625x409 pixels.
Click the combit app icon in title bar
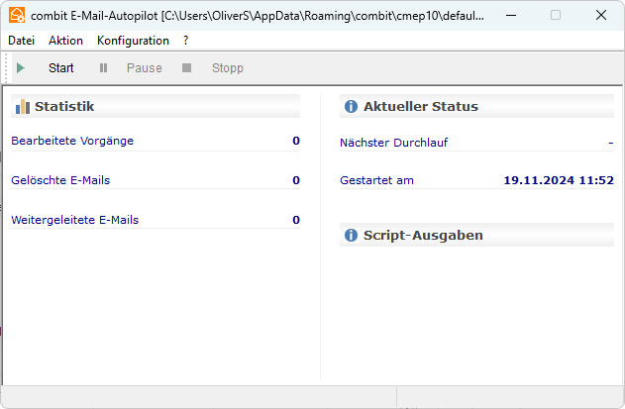click(x=16, y=16)
